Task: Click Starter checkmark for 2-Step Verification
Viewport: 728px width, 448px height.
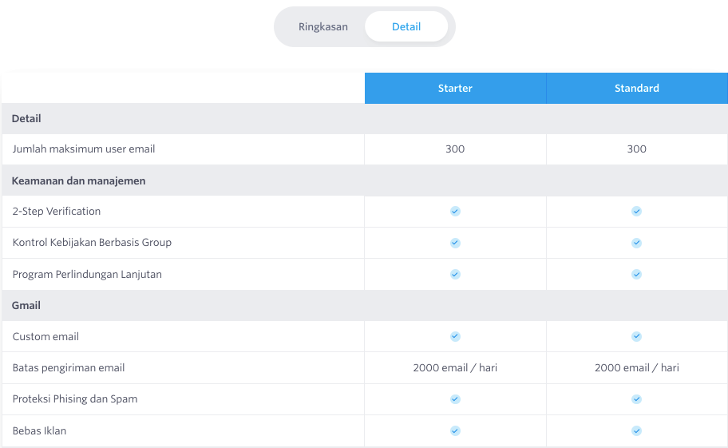Action: (x=456, y=212)
